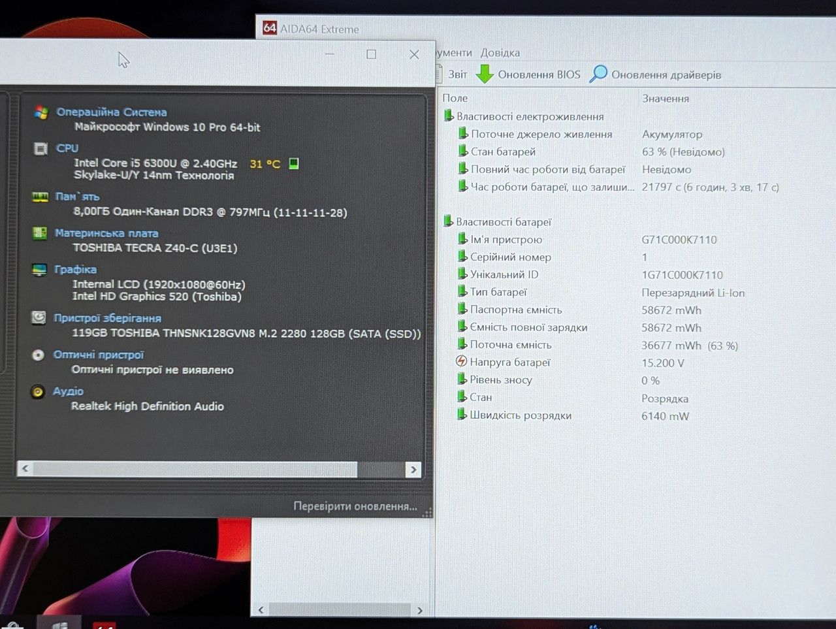Image resolution: width=836 pixels, height=629 pixels.
Task: Click the left arrow of AIDA64's bottom scrollbar
Action: (x=261, y=610)
